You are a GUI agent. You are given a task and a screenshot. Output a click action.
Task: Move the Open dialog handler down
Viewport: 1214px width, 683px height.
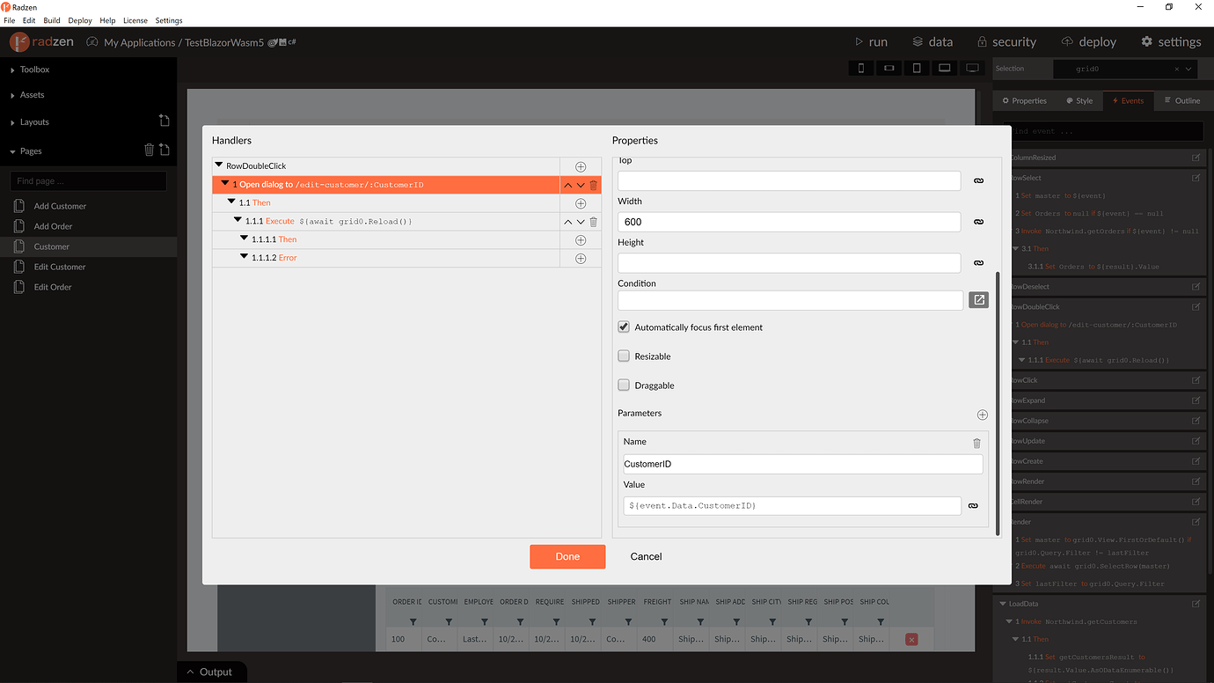[x=581, y=185]
